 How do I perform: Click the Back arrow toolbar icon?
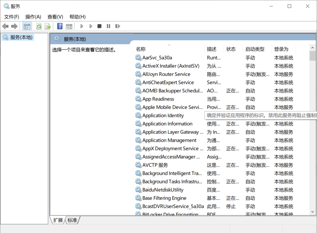tap(5, 26)
